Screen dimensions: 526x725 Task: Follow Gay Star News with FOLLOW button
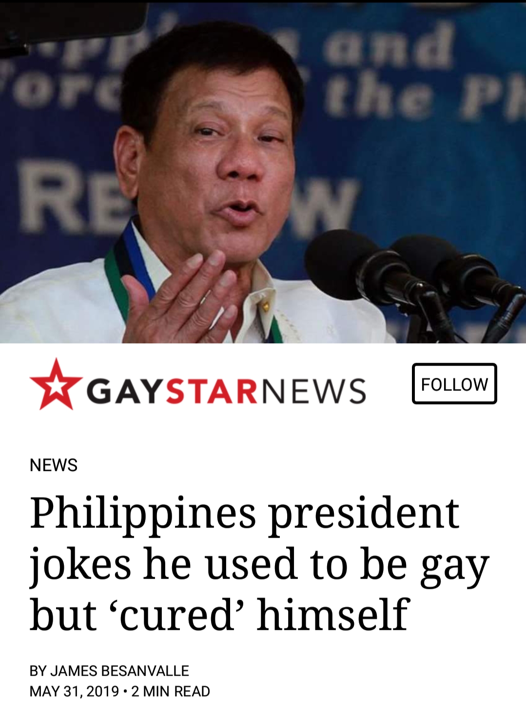click(454, 384)
